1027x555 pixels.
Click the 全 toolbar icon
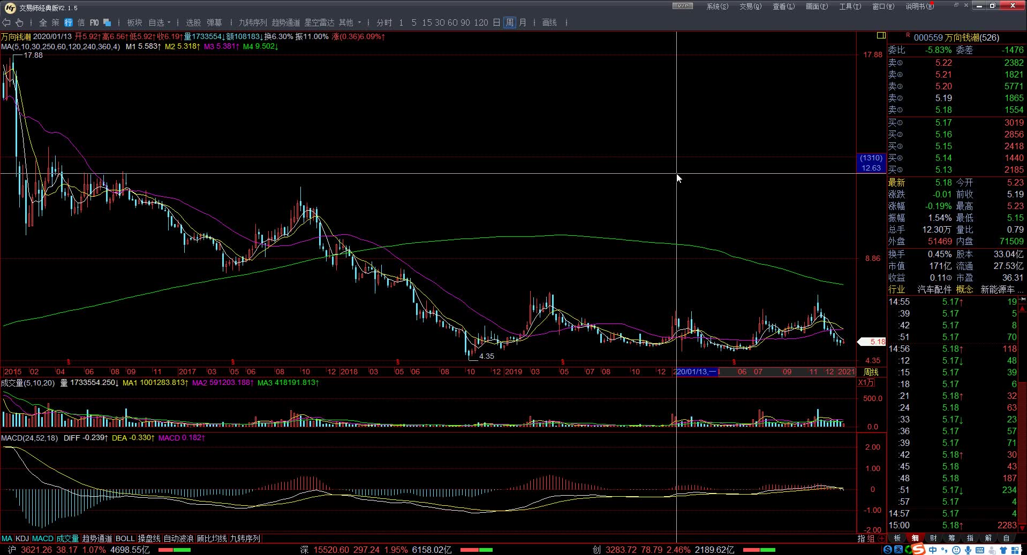tap(43, 22)
